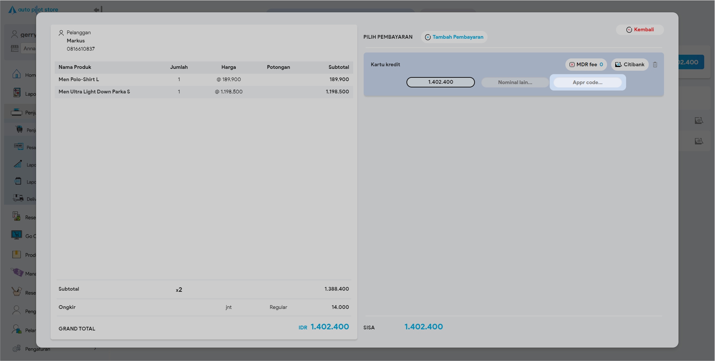
Task: Click the shopping cart icon under Penjualan
Action: coord(19,130)
